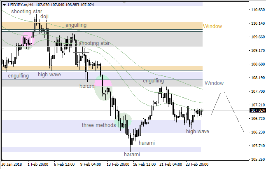The image size is (266, 169).
Task: Select the high wave label near 106.230
Action: coord(197,131)
